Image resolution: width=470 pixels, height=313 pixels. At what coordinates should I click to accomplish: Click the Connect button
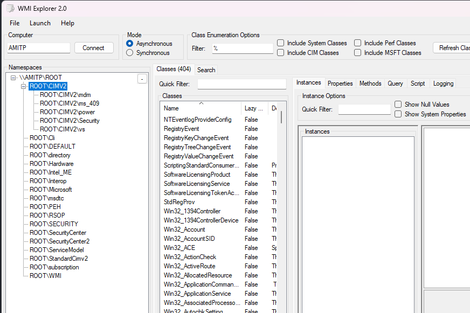[94, 48]
